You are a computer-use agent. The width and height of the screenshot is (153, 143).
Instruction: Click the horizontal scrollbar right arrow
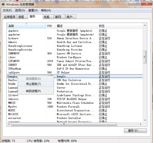141,124
